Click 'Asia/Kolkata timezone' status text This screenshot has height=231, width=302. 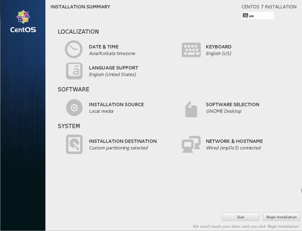click(112, 53)
